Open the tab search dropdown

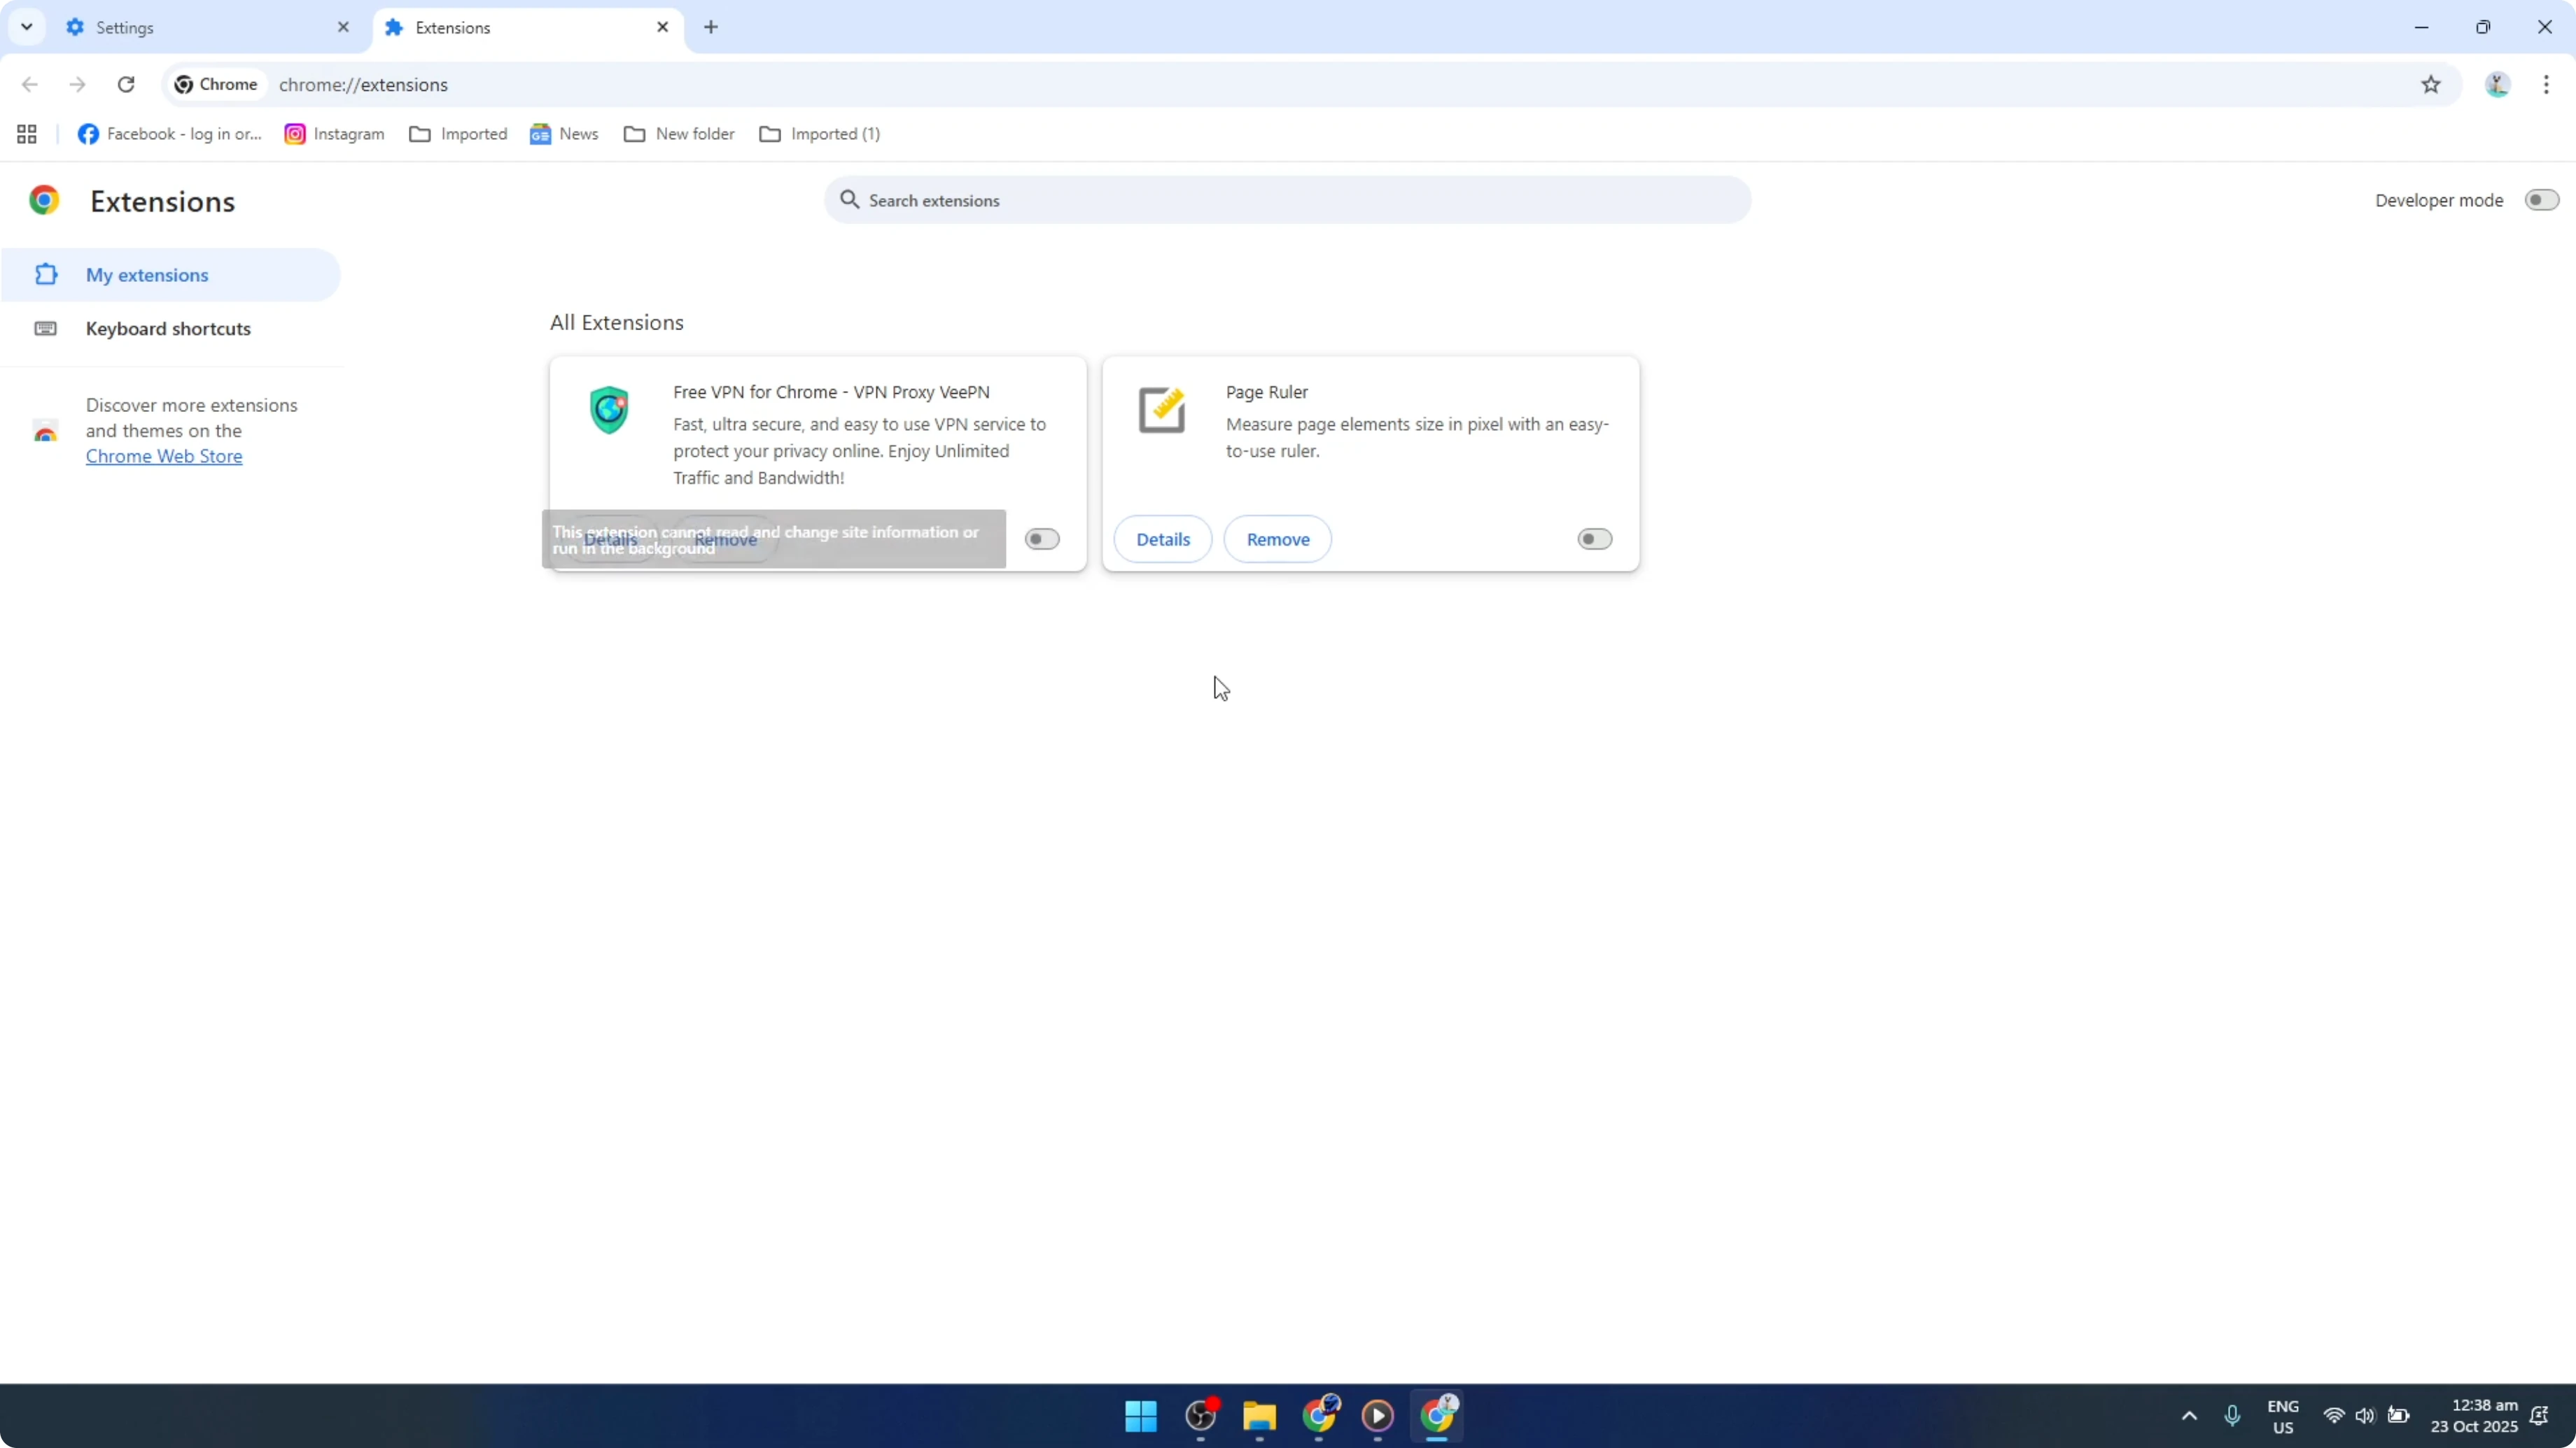click(x=26, y=27)
